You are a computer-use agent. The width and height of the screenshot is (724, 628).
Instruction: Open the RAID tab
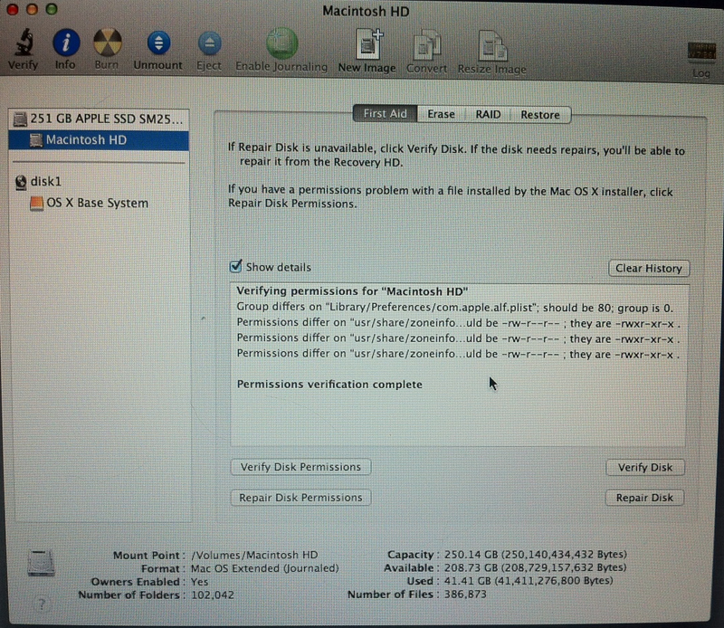[488, 115]
